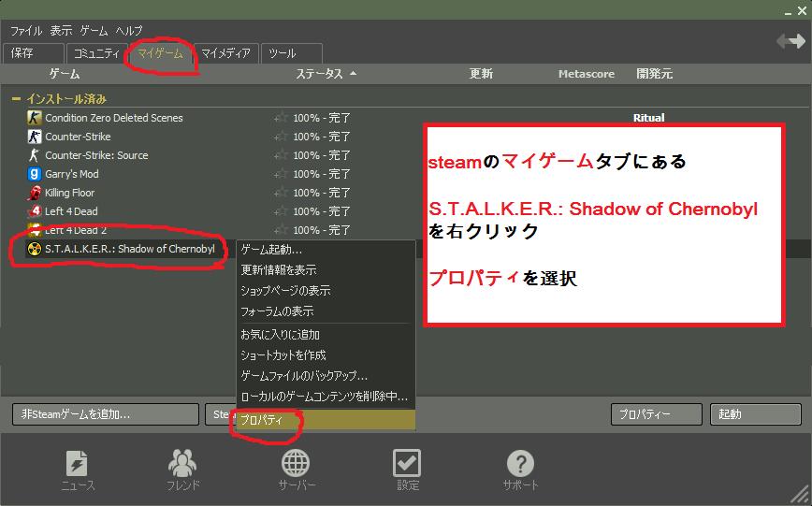Click the Killing Floor game icon
Viewport: 812px width, 506px height.
point(35,192)
